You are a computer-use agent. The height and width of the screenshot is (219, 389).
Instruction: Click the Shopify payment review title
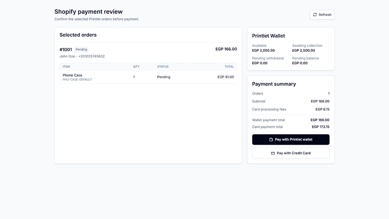89,12
